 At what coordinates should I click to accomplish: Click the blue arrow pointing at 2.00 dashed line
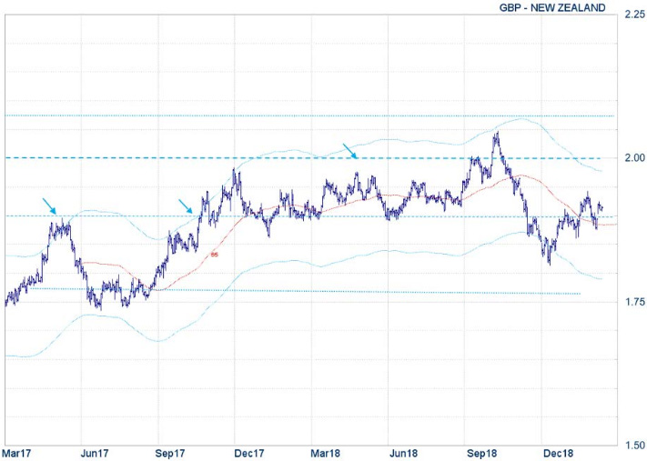pyautogui.click(x=350, y=150)
